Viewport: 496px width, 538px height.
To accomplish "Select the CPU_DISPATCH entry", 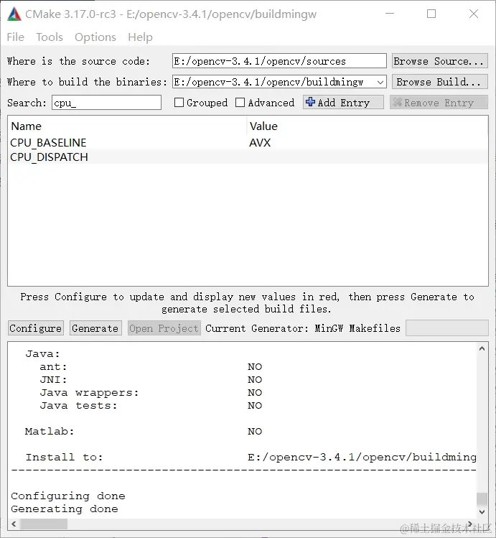I will [x=49, y=157].
